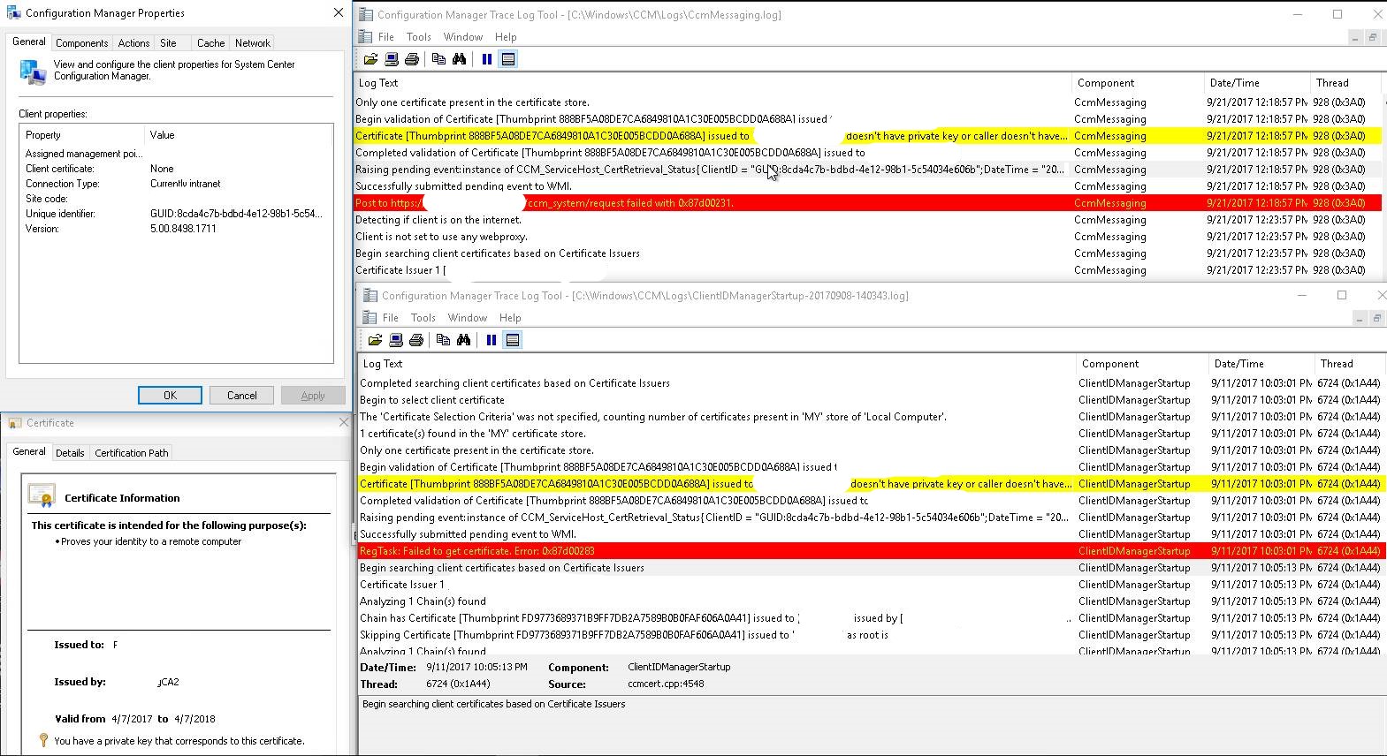Select 'Unique identifier:' property row
Image resolution: width=1387 pixels, height=756 pixels.
(x=176, y=214)
